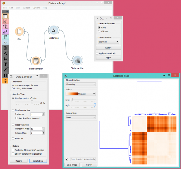Open the Visualize category with scatter plot icon
The height and width of the screenshot is (169, 181).
pos(5,21)
